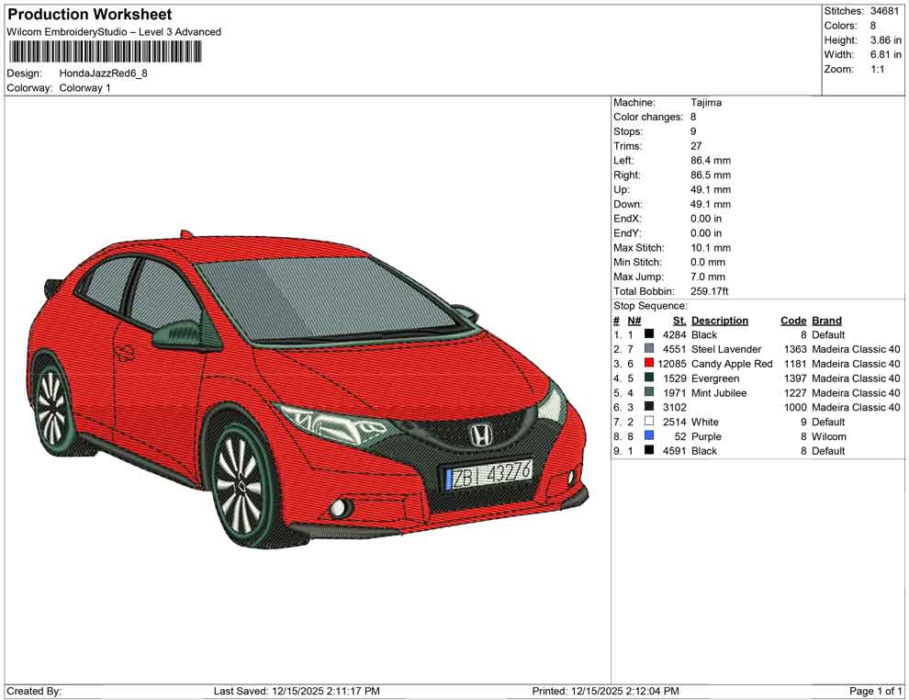Click the Brand column header
Image resolution: width=909 pixels, height=700 pixels.
click(x=825, y=320)
